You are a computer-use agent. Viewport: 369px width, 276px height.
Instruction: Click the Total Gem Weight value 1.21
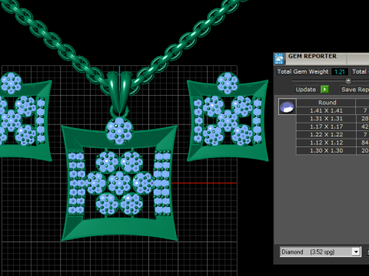pyautogui.click(x=340, y=72)
